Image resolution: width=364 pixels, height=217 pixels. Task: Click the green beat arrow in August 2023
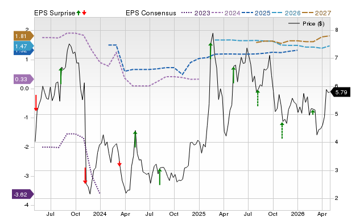pyautogui.click(x=61, y=76)
